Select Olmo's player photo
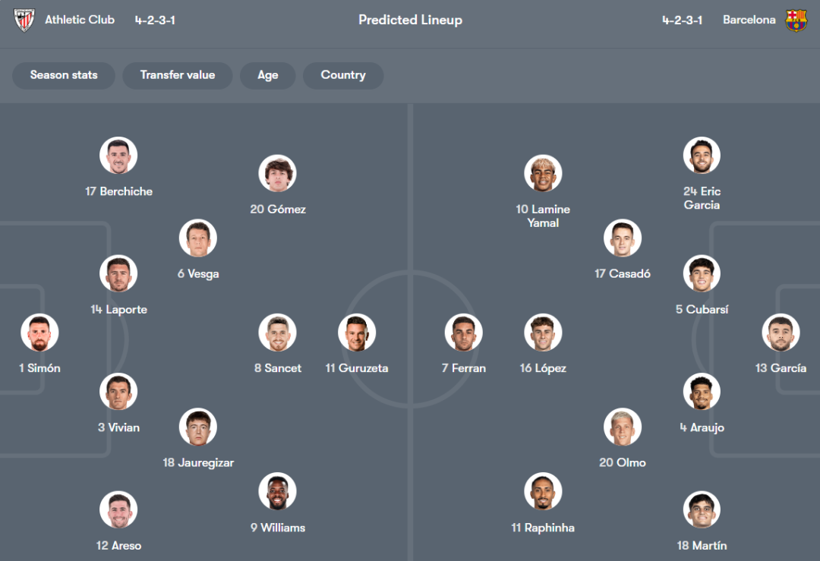The width and height of the screenshot is (820, 561). 623,427
